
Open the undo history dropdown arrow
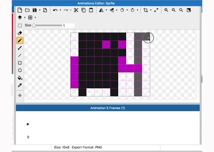60,10
